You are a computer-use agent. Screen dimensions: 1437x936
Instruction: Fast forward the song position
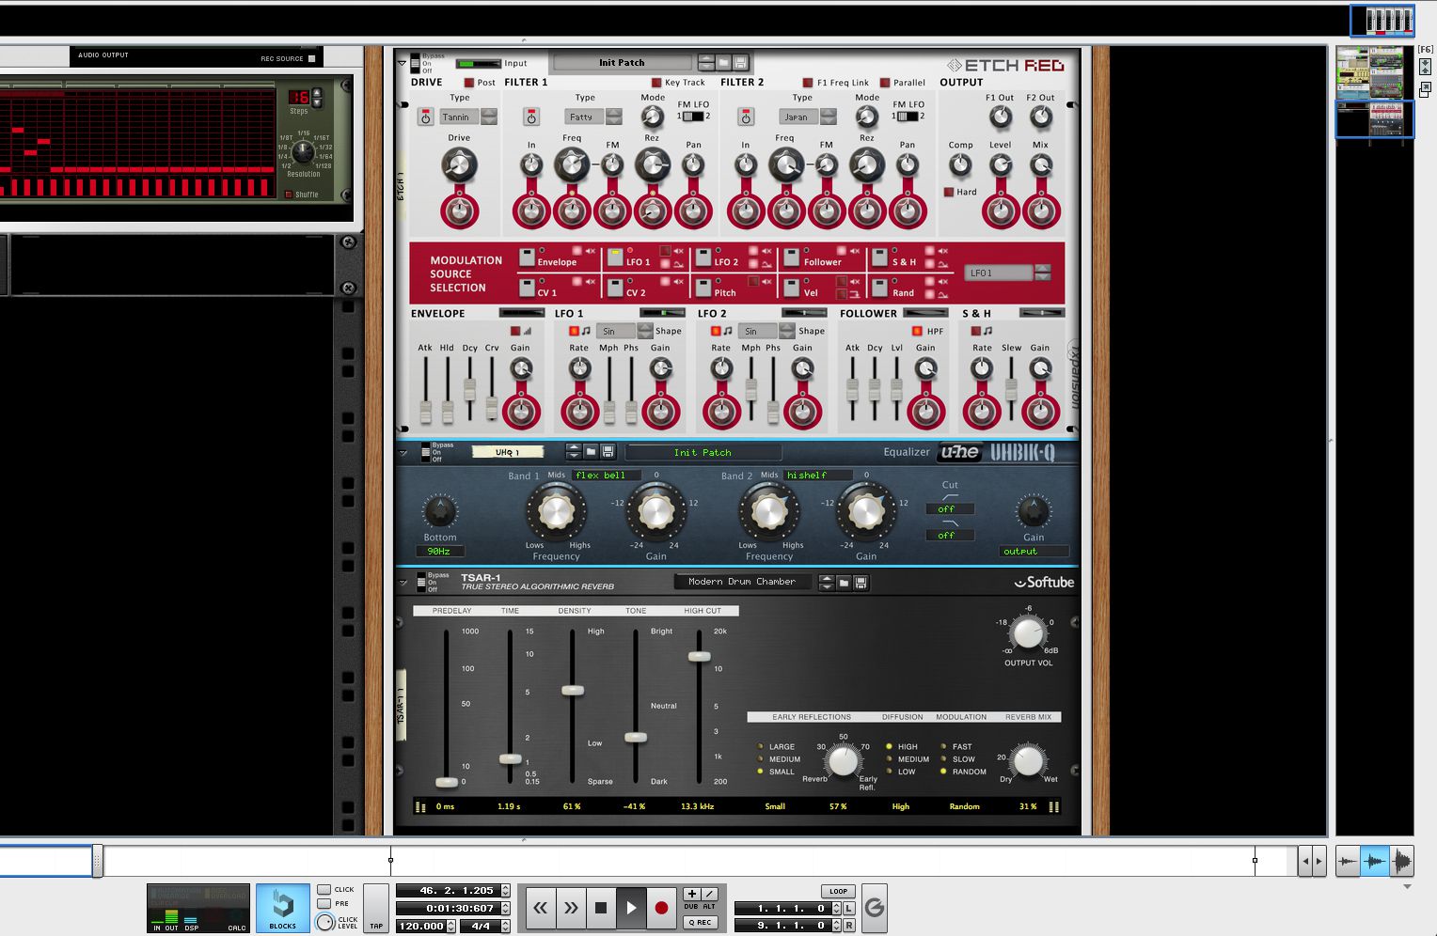(x=571, y=908)
